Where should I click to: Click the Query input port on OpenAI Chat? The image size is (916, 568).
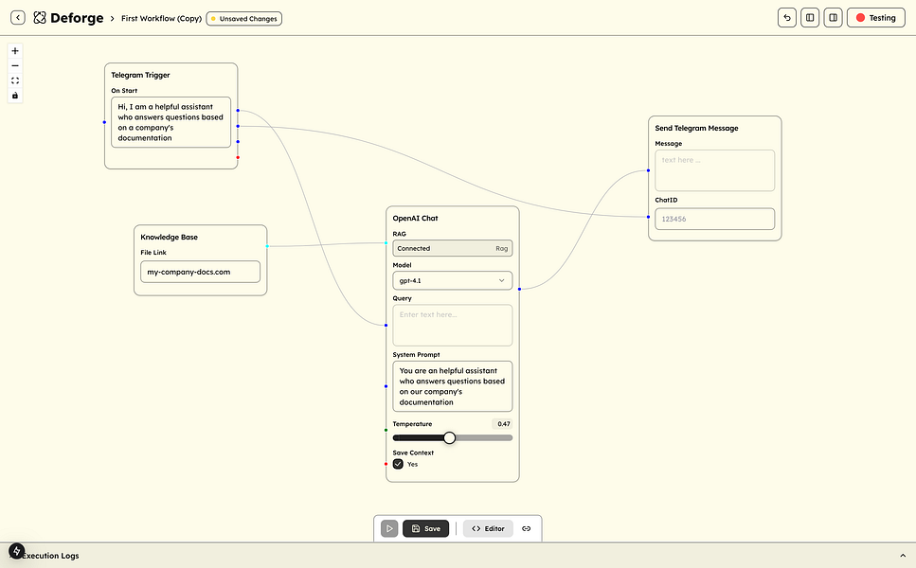pyautogui.click(x=386, y=325)
